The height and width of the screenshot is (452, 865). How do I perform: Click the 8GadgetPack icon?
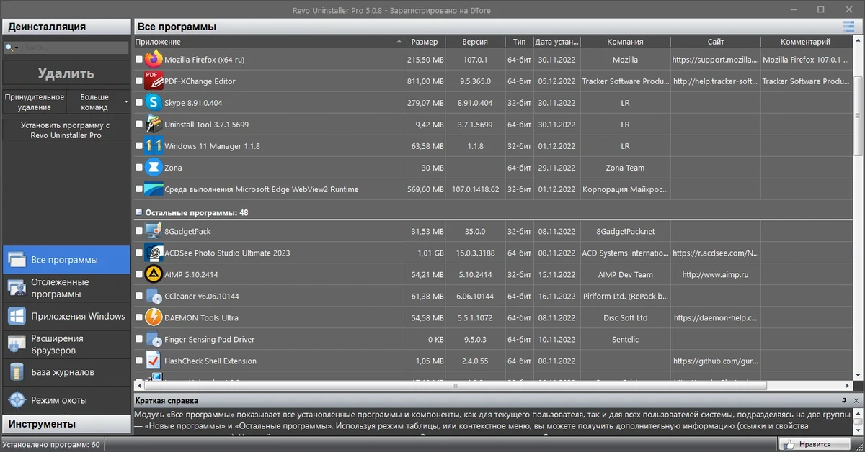(x=154, y=231)
